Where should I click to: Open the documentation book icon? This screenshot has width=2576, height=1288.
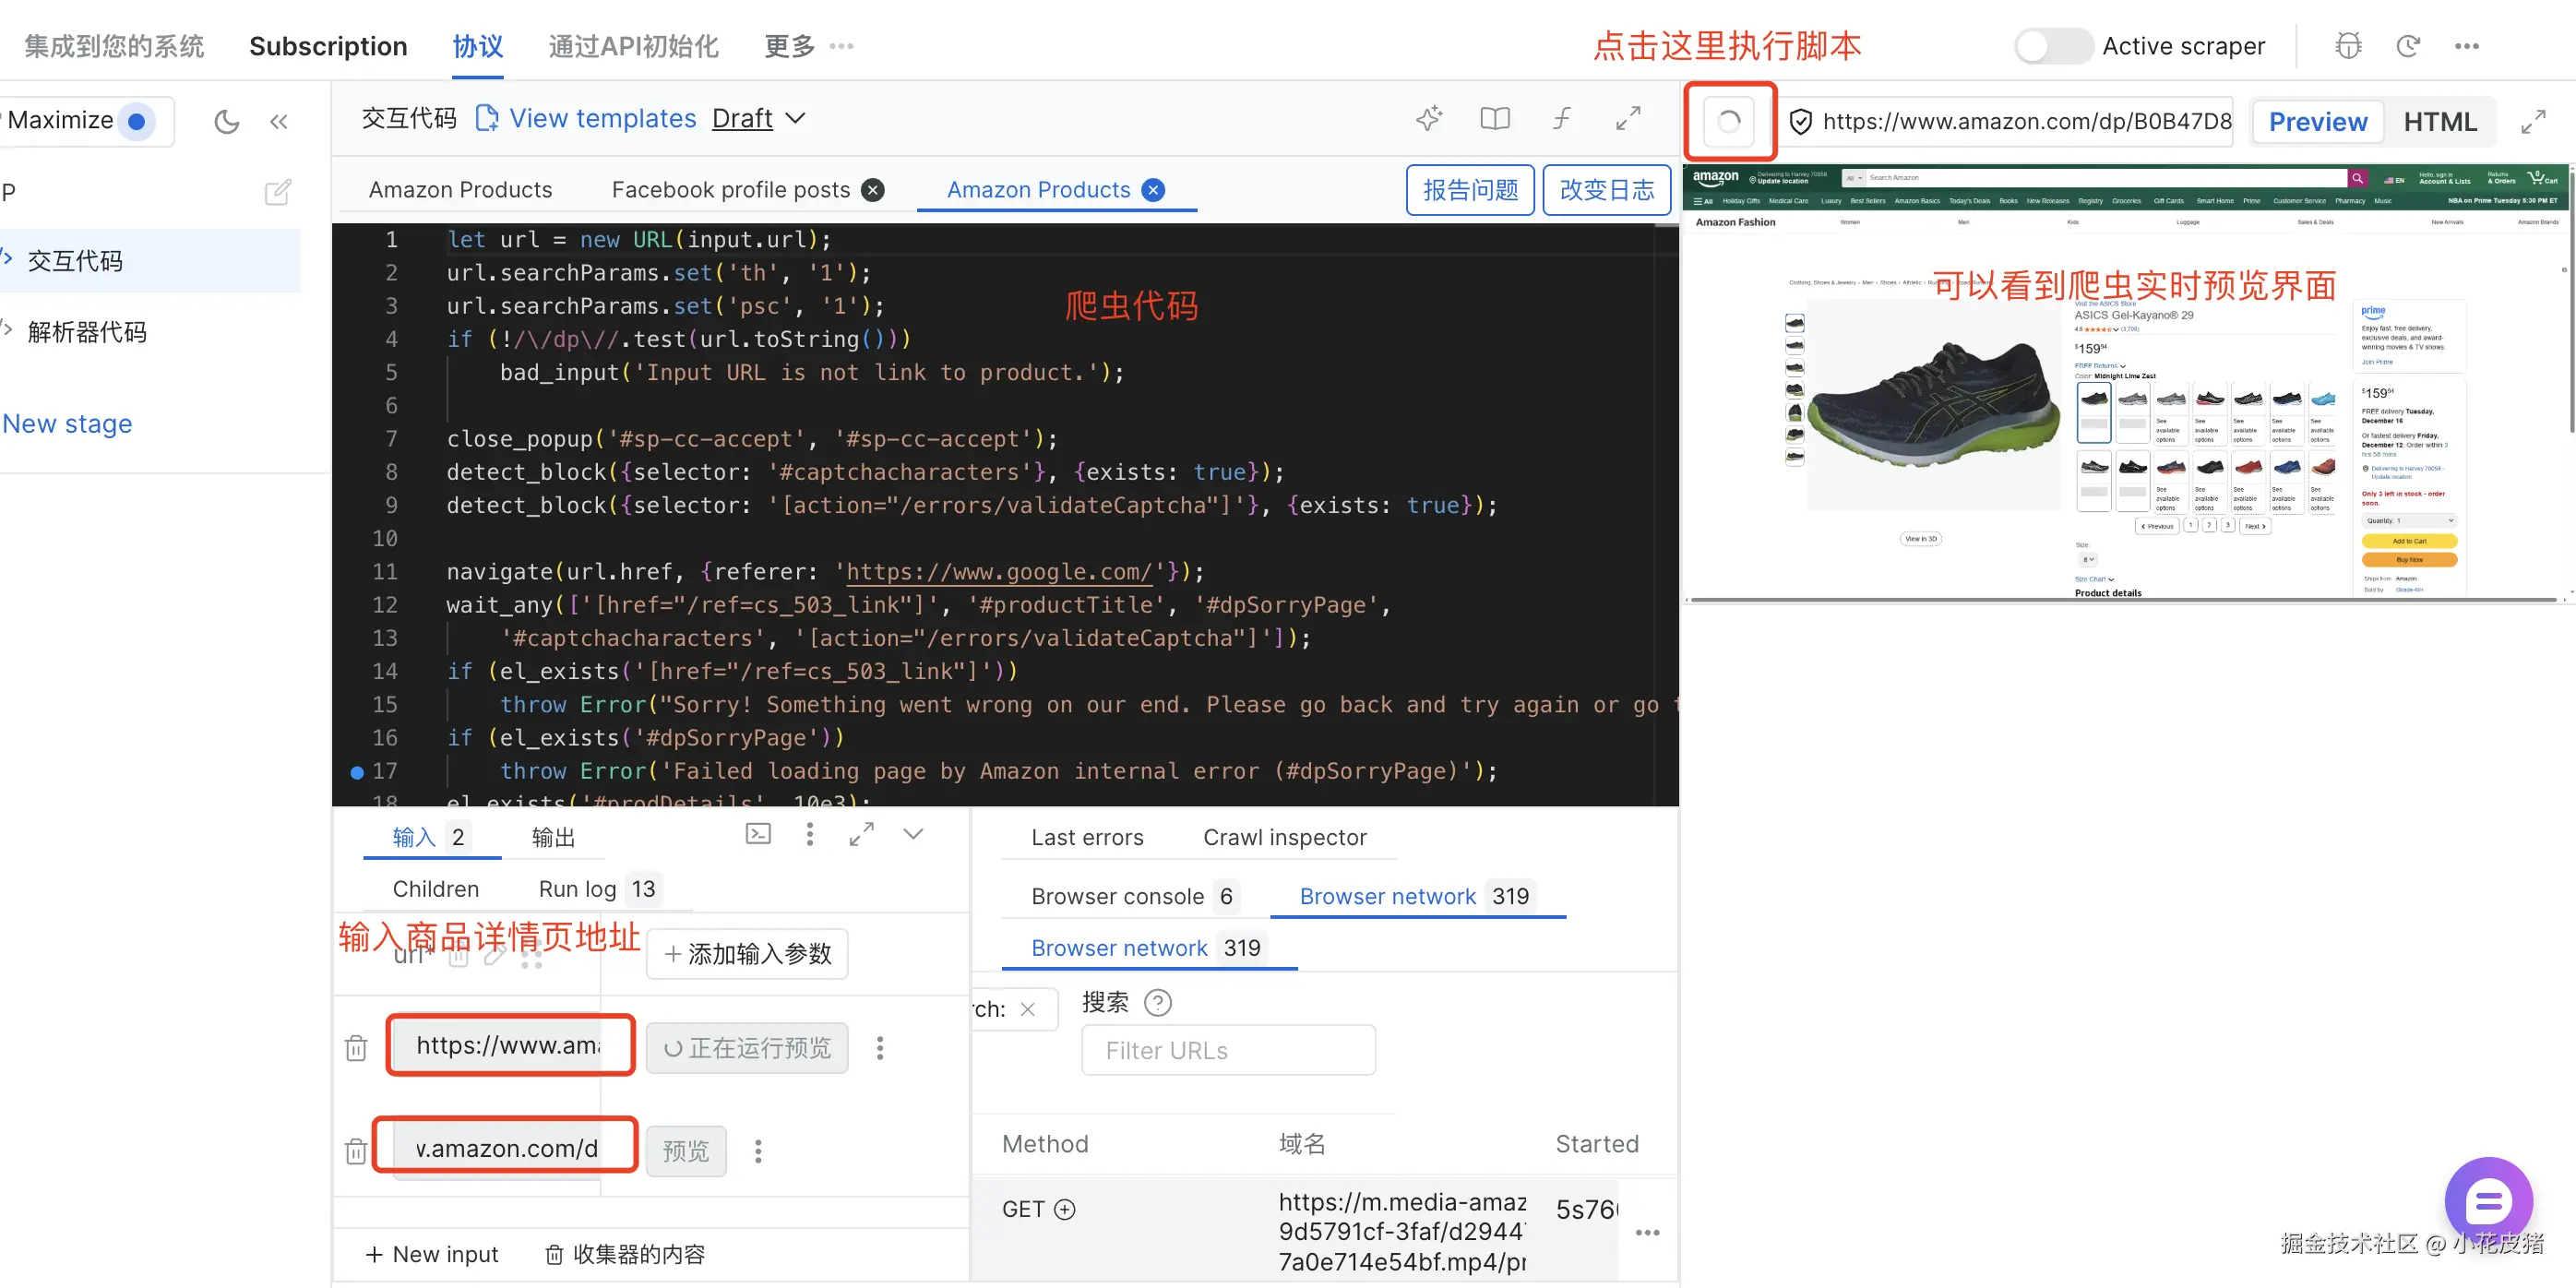click(x=1494, y=118)
